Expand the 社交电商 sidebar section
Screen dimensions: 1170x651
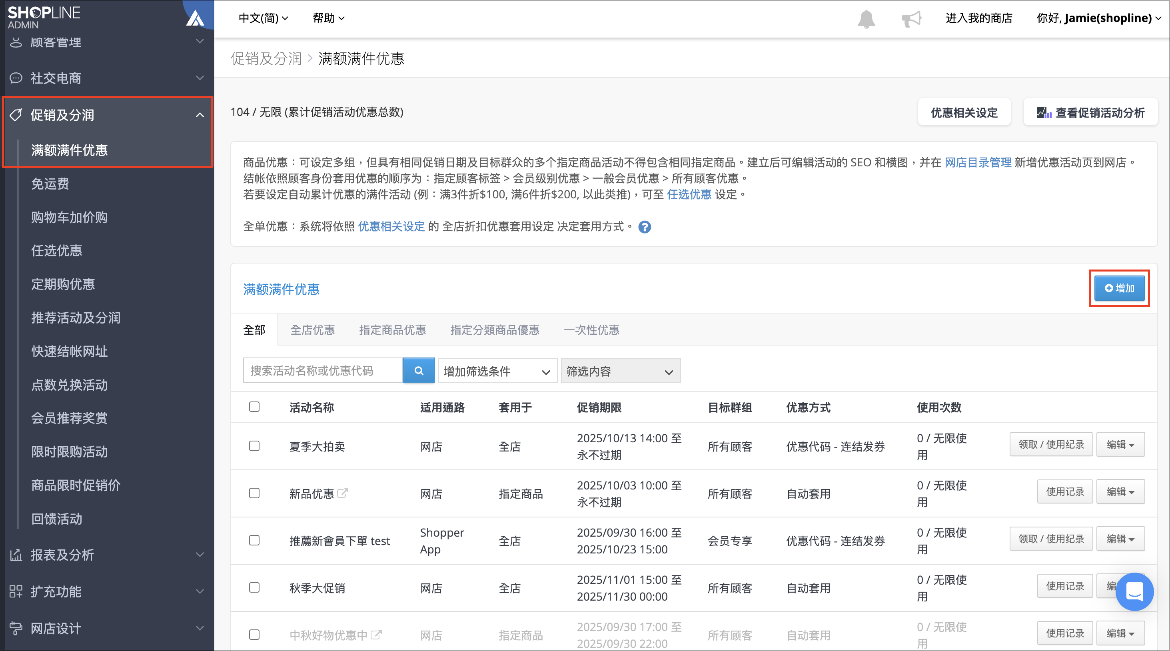pos(200,78)
